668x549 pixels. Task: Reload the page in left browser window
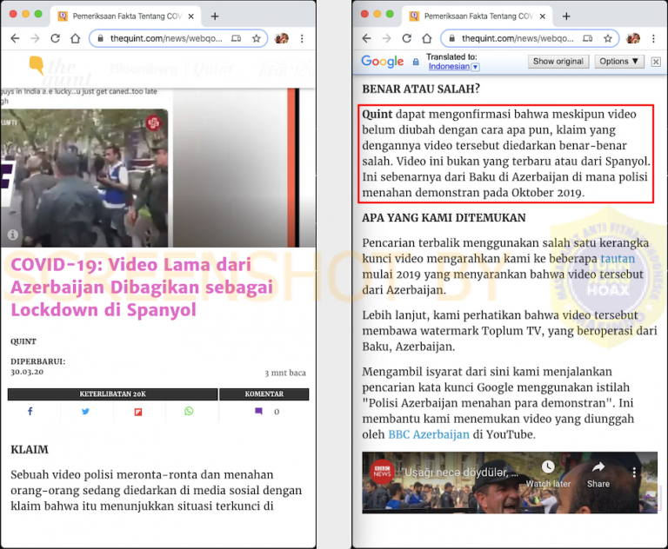click(56, 39)
